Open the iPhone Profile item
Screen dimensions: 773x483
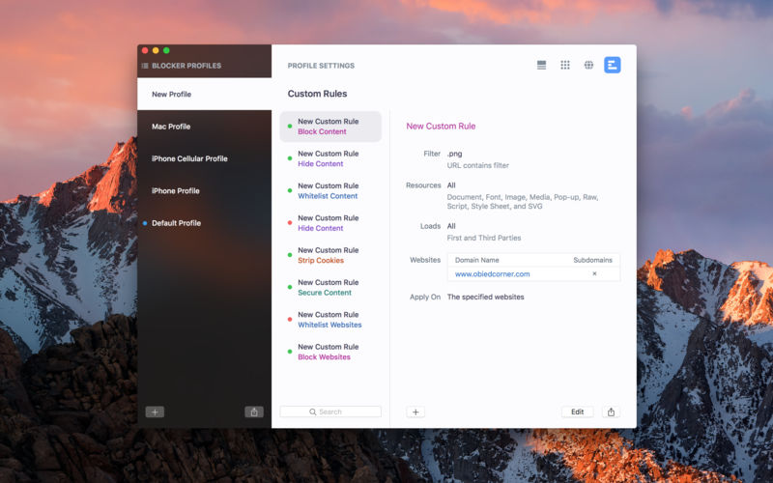[204, 190]
